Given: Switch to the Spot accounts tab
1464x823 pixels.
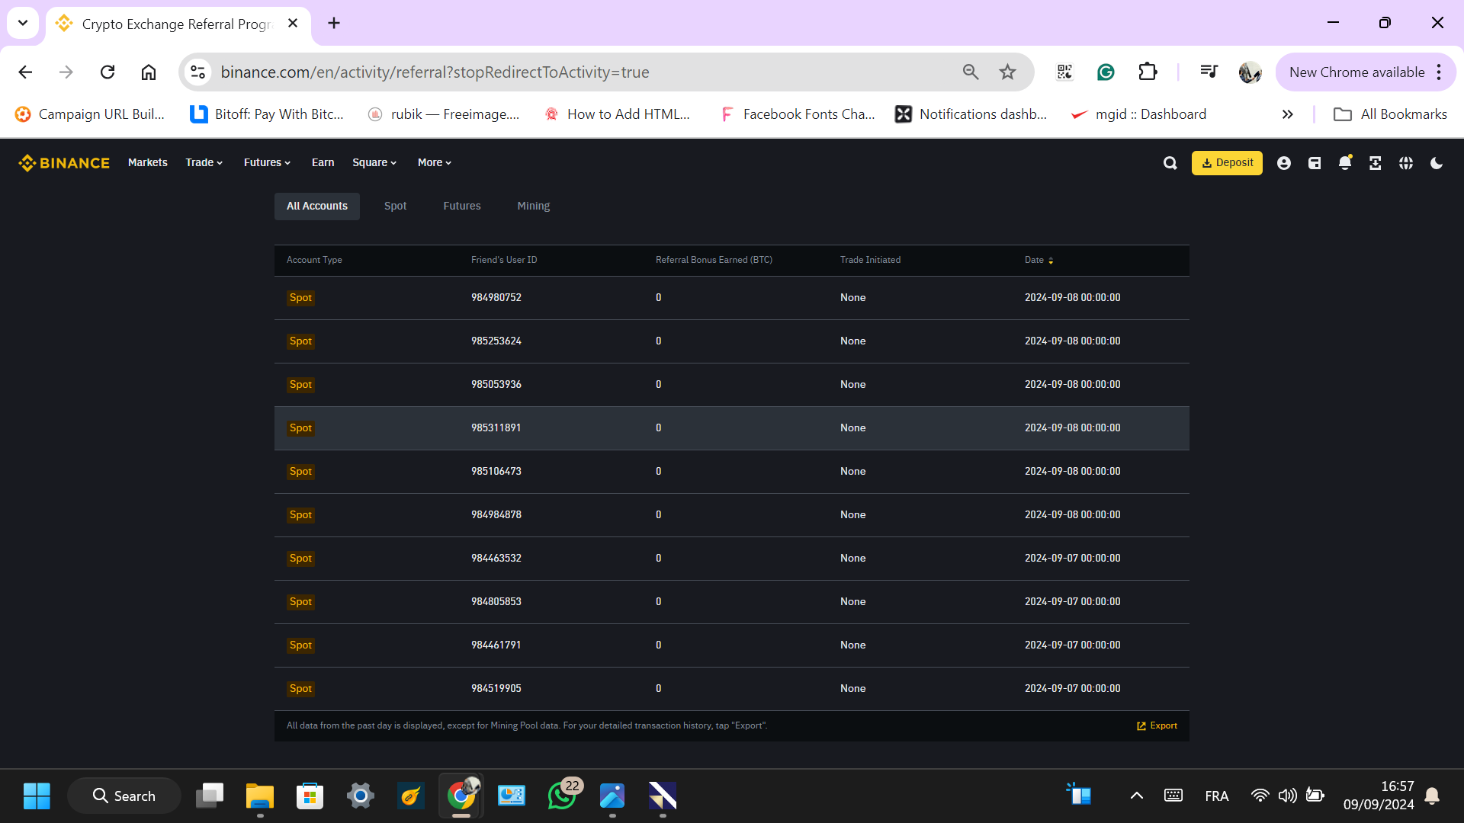Looking at the screenshot, I should click(x=395, y=207).
